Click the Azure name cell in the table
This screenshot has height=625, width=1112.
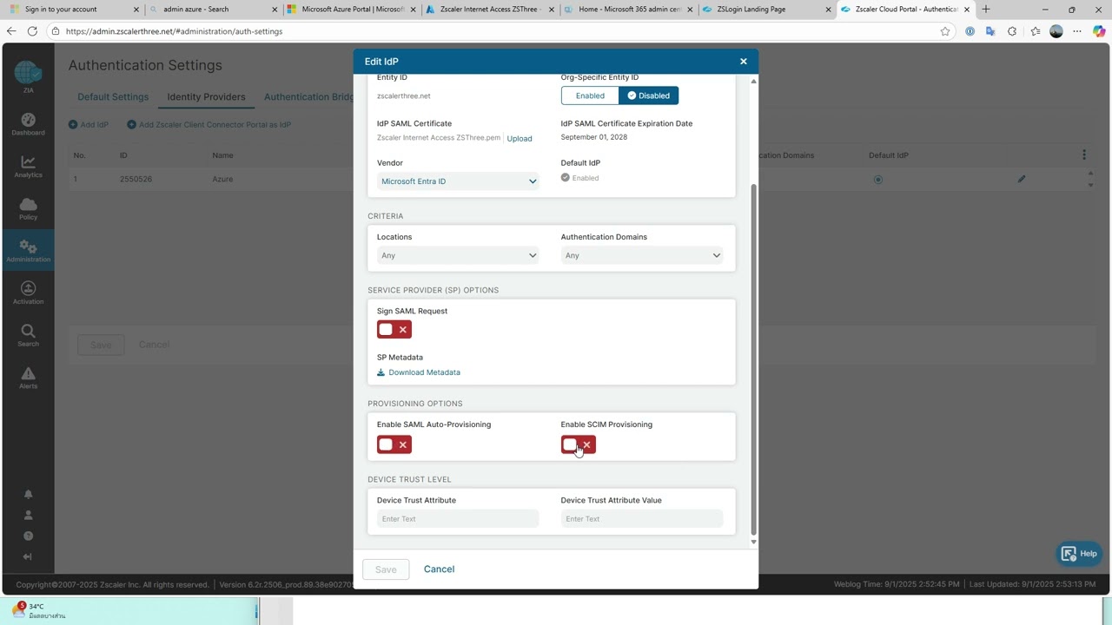pos(222,180)
